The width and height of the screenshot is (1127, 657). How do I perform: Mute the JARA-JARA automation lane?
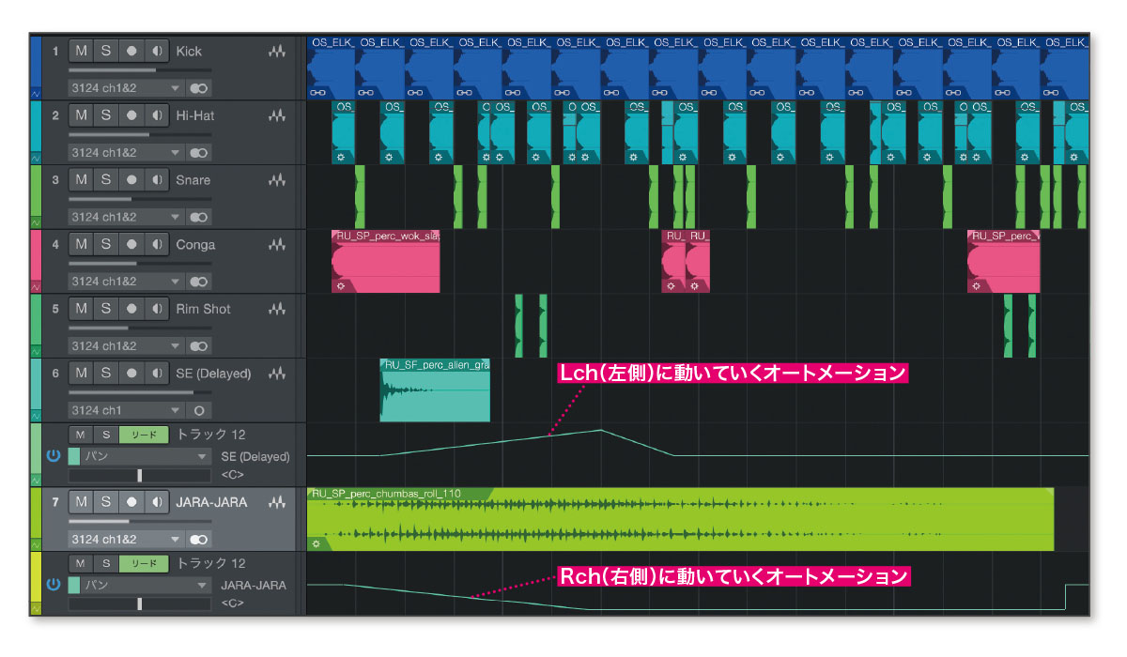pyautogui.click(x=81, y=564)
